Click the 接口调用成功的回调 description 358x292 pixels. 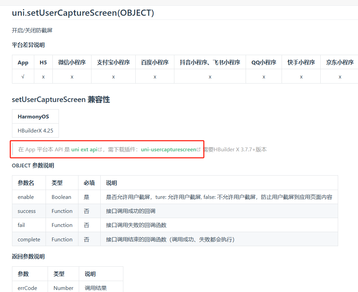point(131,211)
